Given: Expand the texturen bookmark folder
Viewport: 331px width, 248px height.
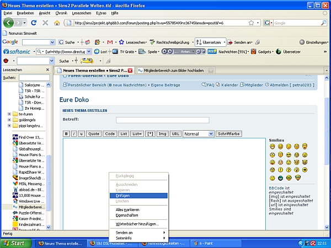Looking at the screenshot, I should click(x=9, y=114).
